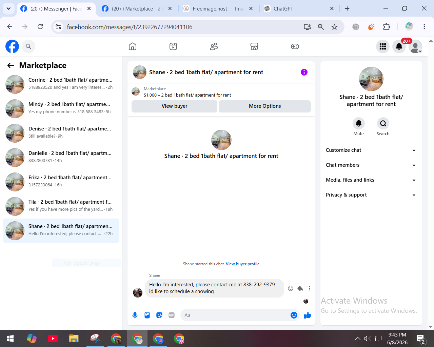Open the Facebook menu grid icon
The height and width of the screenshot is (347, 434).
point(383,46)
